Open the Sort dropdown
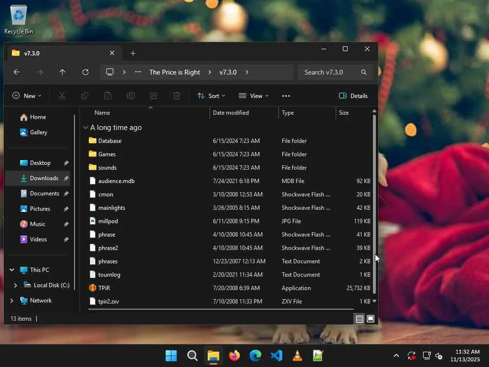489x367 pixels. coord(211,96)
